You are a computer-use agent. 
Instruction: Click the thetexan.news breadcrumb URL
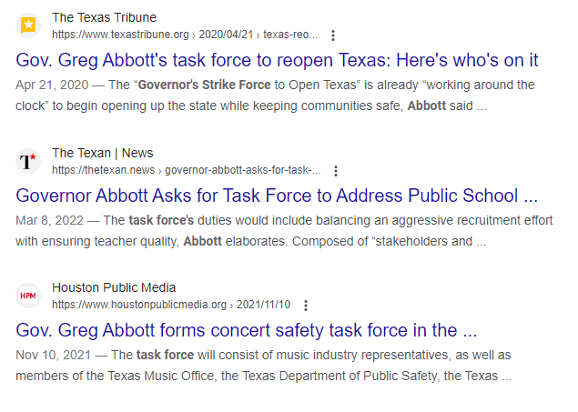click(x=187, y=170)
